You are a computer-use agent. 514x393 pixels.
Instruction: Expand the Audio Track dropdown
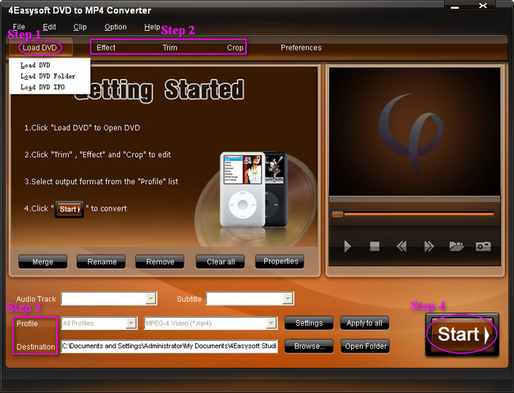pos(151,299)
